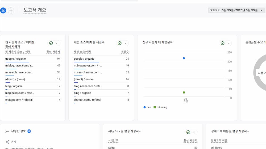Click the blue 0 insights count badge
This screenshot has width=266, height=149.
pos(29,131)
